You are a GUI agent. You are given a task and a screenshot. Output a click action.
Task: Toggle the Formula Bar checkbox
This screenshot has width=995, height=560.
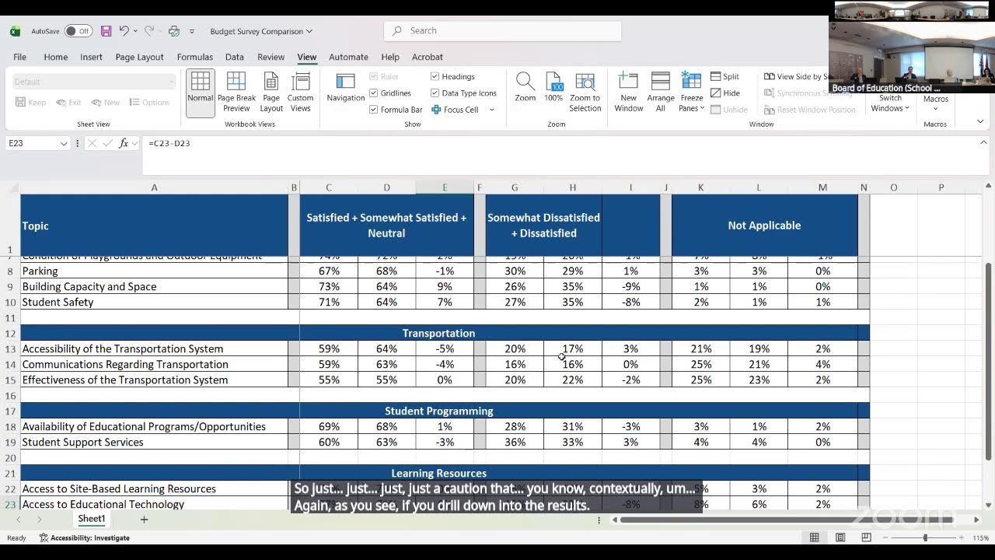point(374,110)
